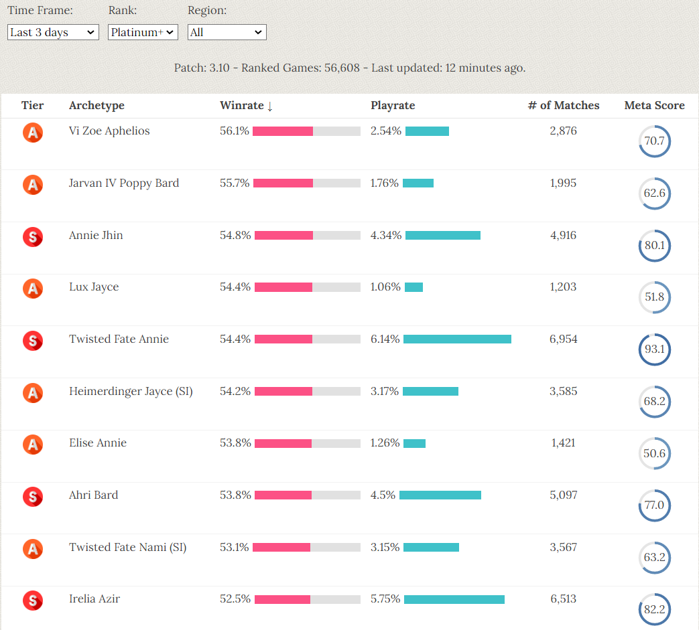The height and width of the screenshot is (630, 699).
Task: Click the A tier badge for Vi Zoe Aphelios
Action: [x=33, y=133]
